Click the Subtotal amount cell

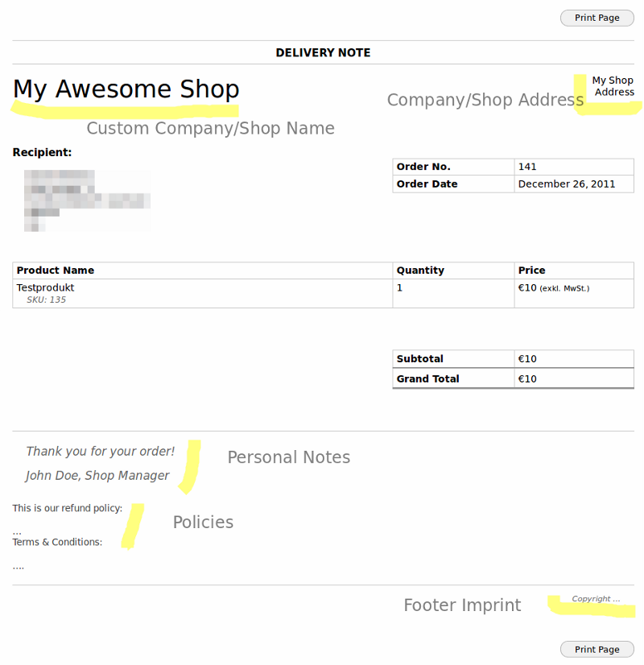(574, 359)
